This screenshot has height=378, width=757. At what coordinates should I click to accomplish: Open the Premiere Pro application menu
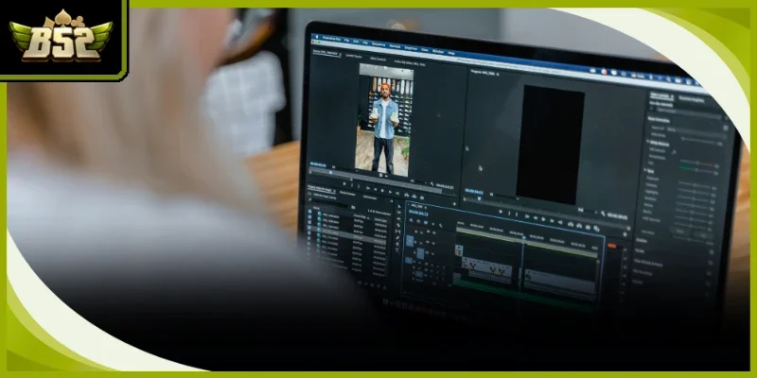[x=332, y=39]
